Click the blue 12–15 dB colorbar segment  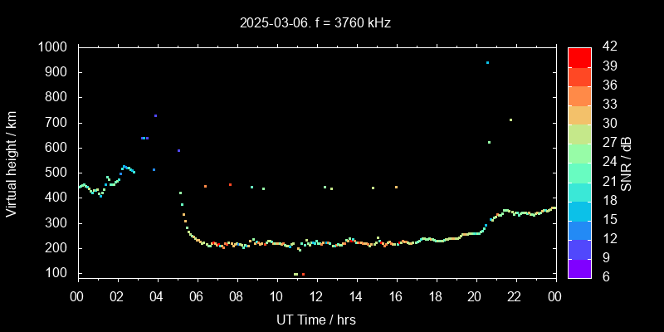[x=579, y=229]
